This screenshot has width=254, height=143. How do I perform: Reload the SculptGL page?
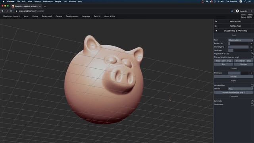pos(12,11)
